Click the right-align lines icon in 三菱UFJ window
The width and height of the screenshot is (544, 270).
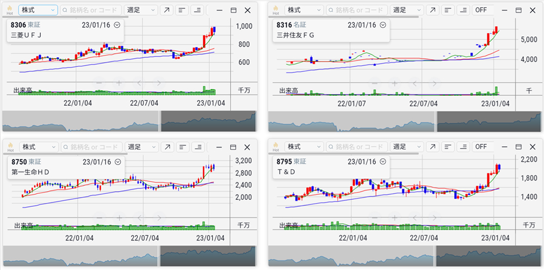coord(197,10)
